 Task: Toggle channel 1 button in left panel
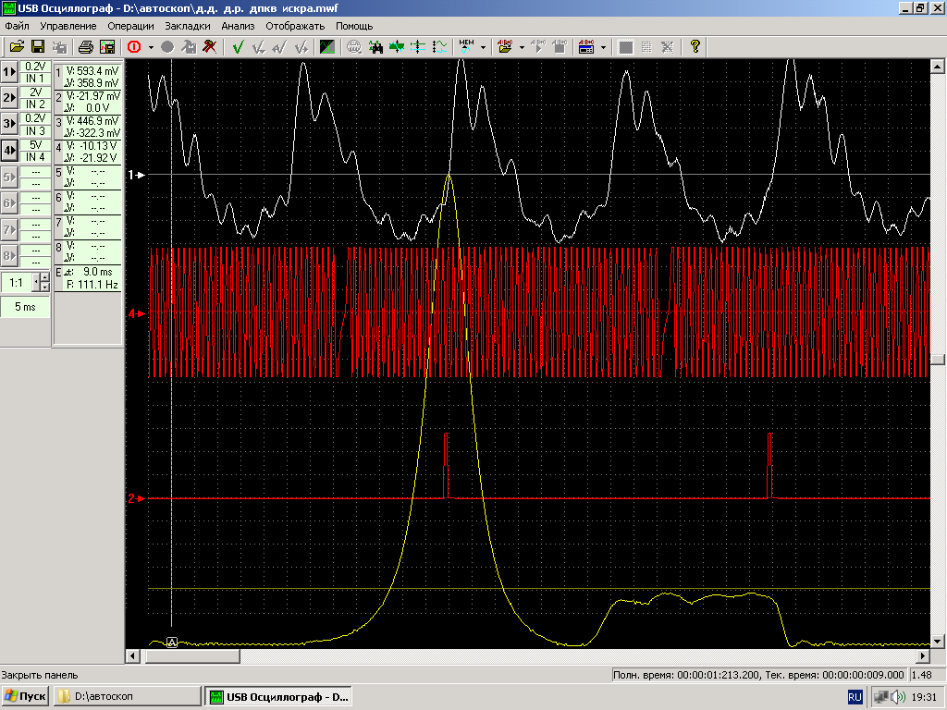(9, 72)
